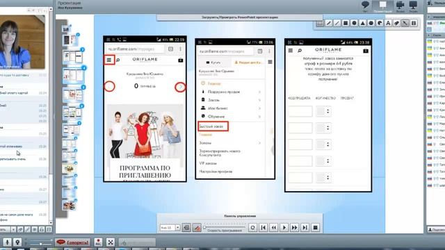Select the polygon shape tool
This screenshot has height=250, width=445.
point(371,23)
